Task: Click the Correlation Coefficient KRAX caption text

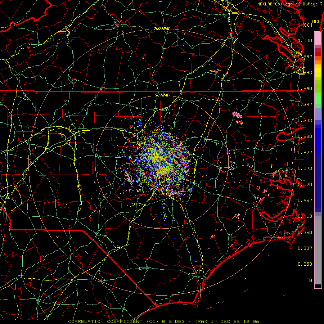Action: [163, 321]
